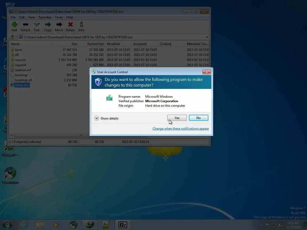
Task: Click '1 / 8 object(s) selected' status text
Action: click(25, 142)
